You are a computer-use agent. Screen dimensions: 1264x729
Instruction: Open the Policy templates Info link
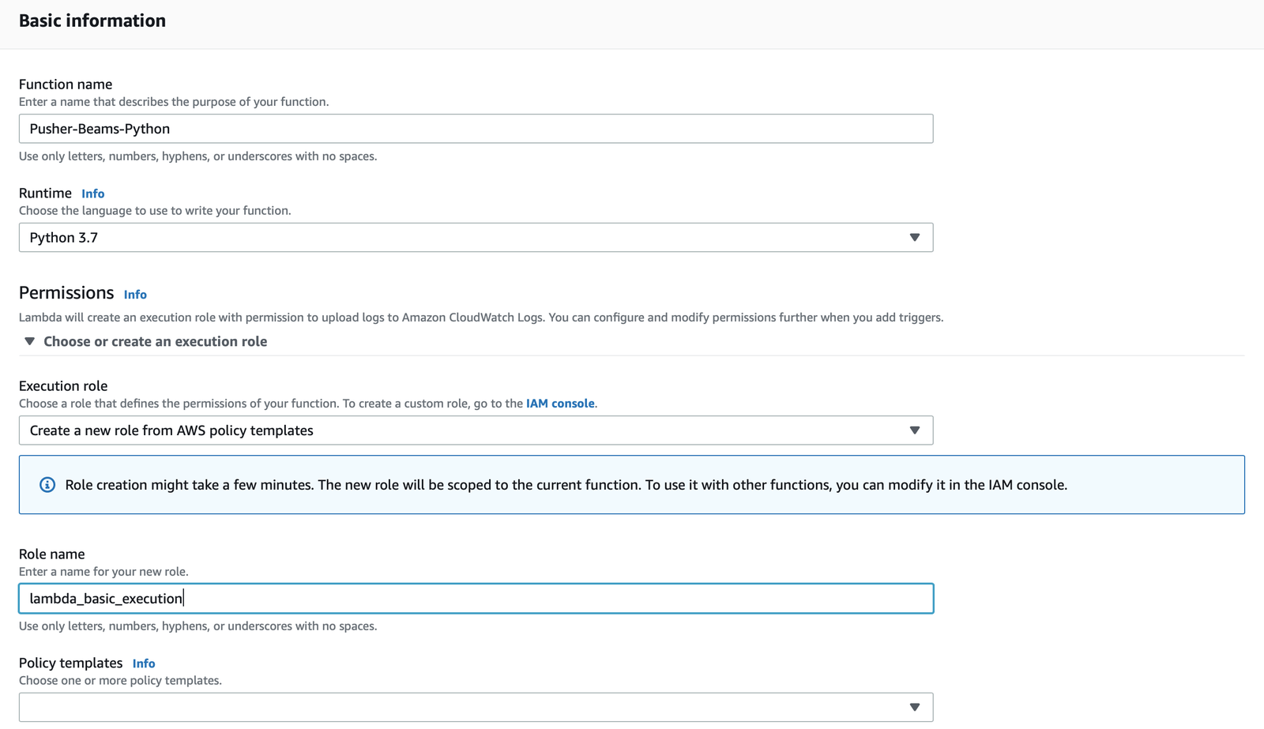[x=144, y=663]
